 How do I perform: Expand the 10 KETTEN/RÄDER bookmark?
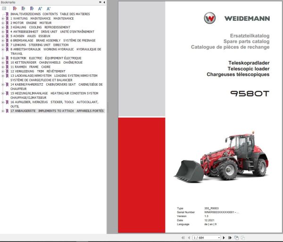[x=3, y=63]
